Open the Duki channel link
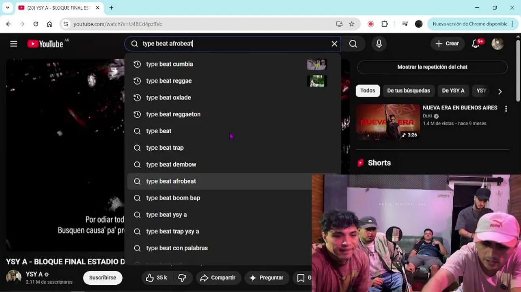Image resolution: width=521 pixels, height=292 pixels. [x=427, y=116]
